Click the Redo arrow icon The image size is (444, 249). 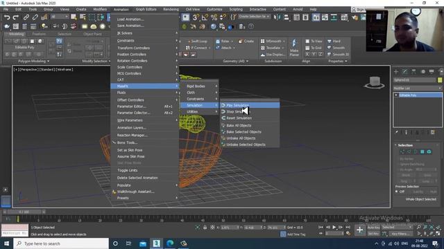[16, 17]
